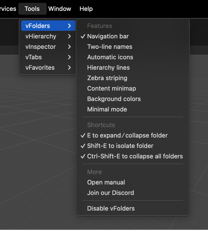Image resolution: width=208 pixels, height=230 pixels.
Task: Click Open manual
Action: (132, 183)
